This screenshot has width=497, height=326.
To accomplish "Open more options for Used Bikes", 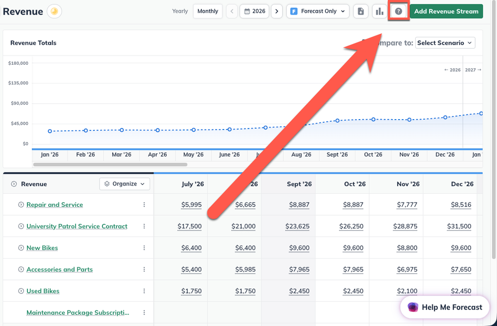I will (x=144, y=291).
